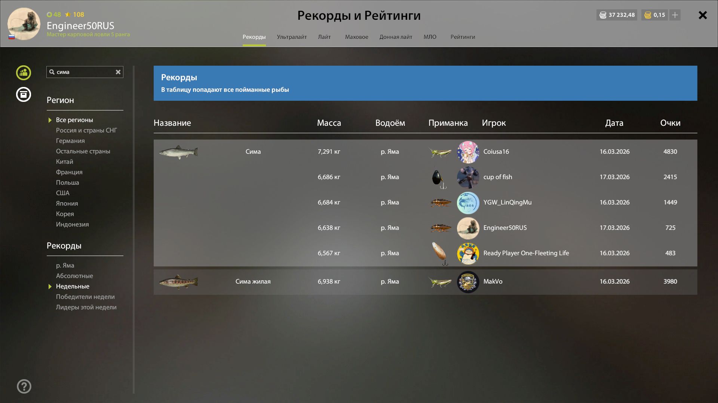Select Россия и страны СНГ region
718x403 pixels.
tap(86, 130)
